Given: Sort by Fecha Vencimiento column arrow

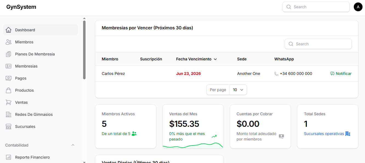Looking at the screenshot, I should 215,59.
